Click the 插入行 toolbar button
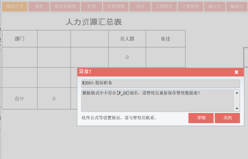The width and height of the screenshot is (248, 159). pyautogui.click(x=215, y=7)
